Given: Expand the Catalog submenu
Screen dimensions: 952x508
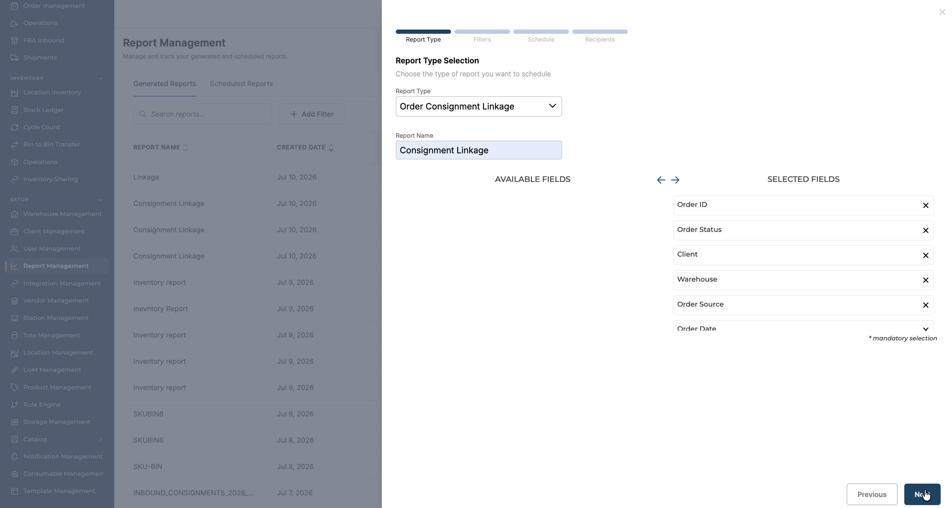Looking at the screenshot, I should [x=101, y=439].
